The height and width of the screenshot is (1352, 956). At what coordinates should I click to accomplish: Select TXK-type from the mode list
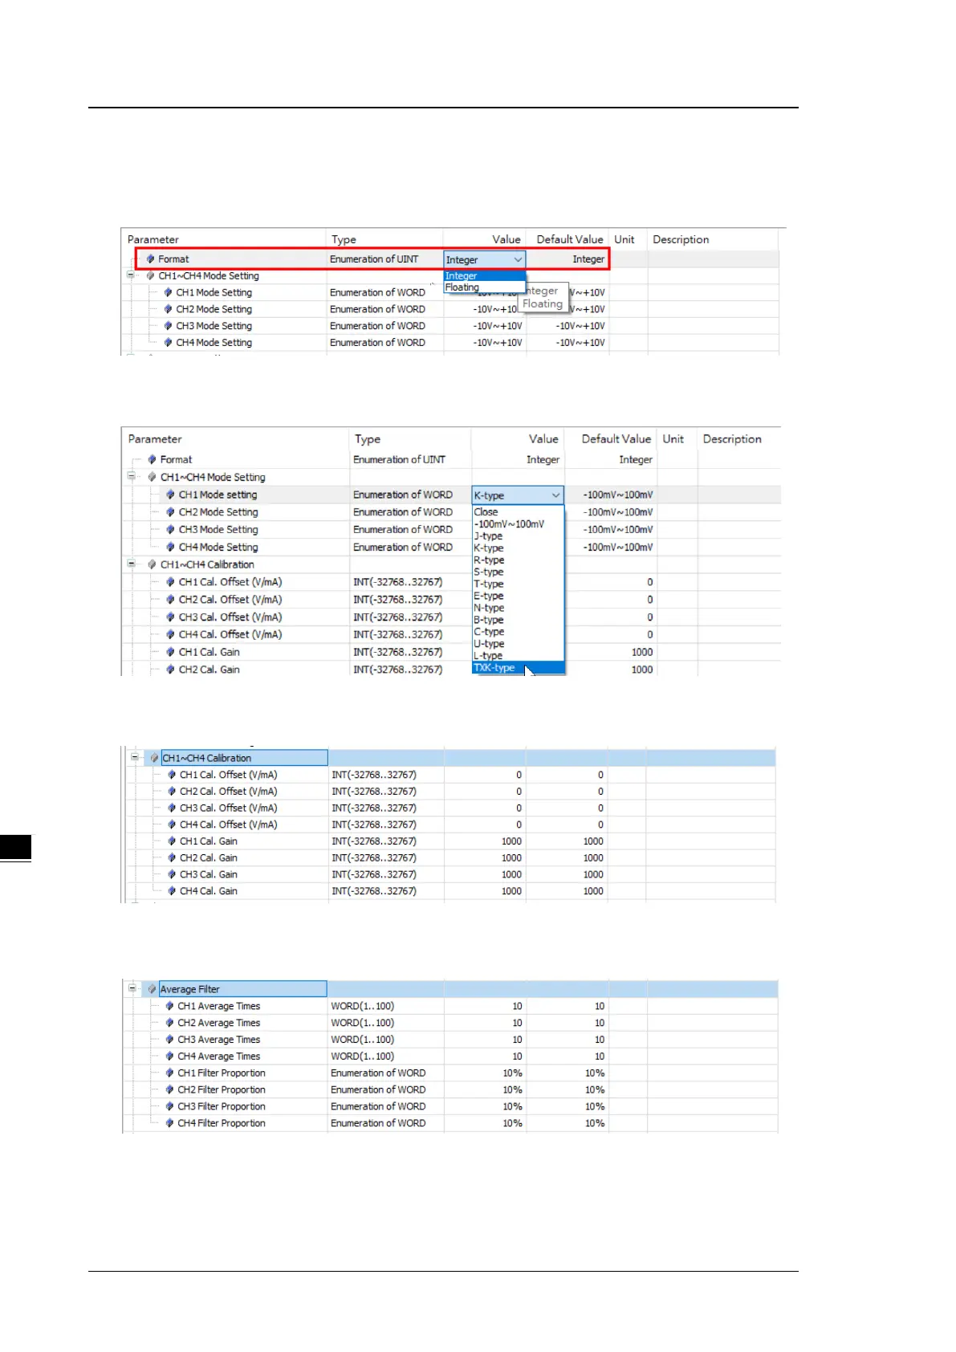point(518,668)
